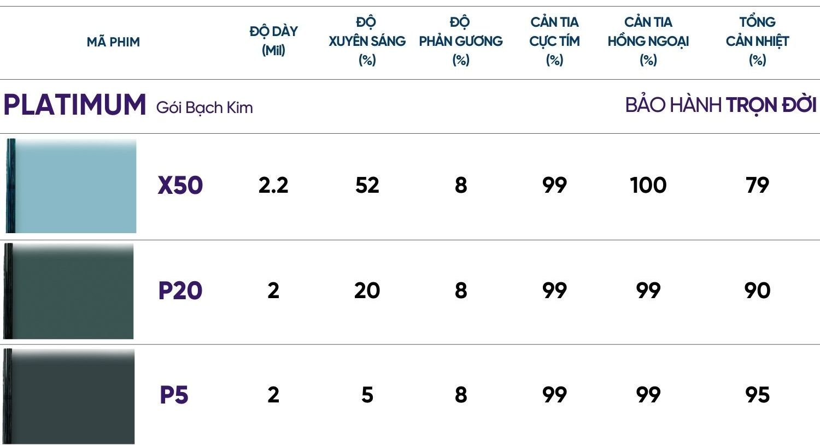Viewport: 820px width, 445px height.
Task: Click the X50 thickness value 2.2
Action: point(273,186)
